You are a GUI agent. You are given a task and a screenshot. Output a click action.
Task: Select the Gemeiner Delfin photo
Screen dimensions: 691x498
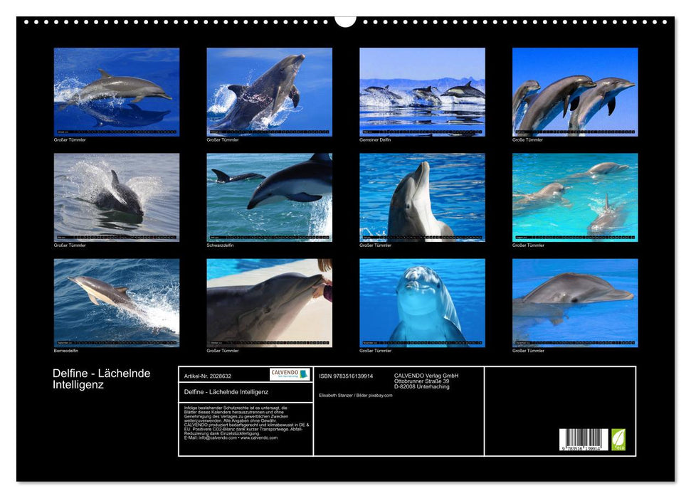click(x=422, y=92)
